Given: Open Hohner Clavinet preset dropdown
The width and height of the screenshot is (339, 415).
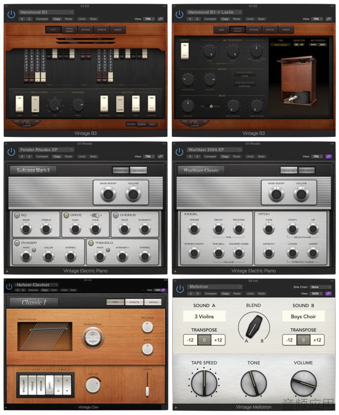Looking at the screenshot, I should click(37, 285).
